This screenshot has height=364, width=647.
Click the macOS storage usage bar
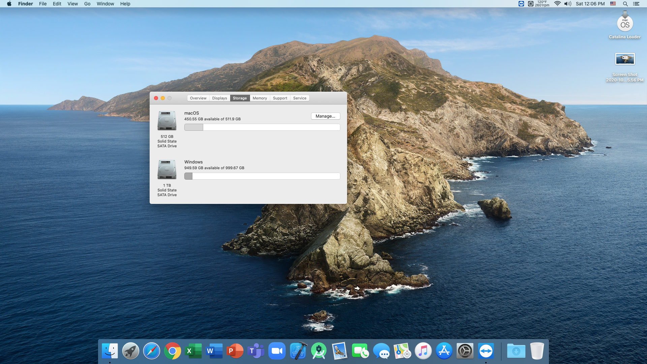click(x=262, y=127)
